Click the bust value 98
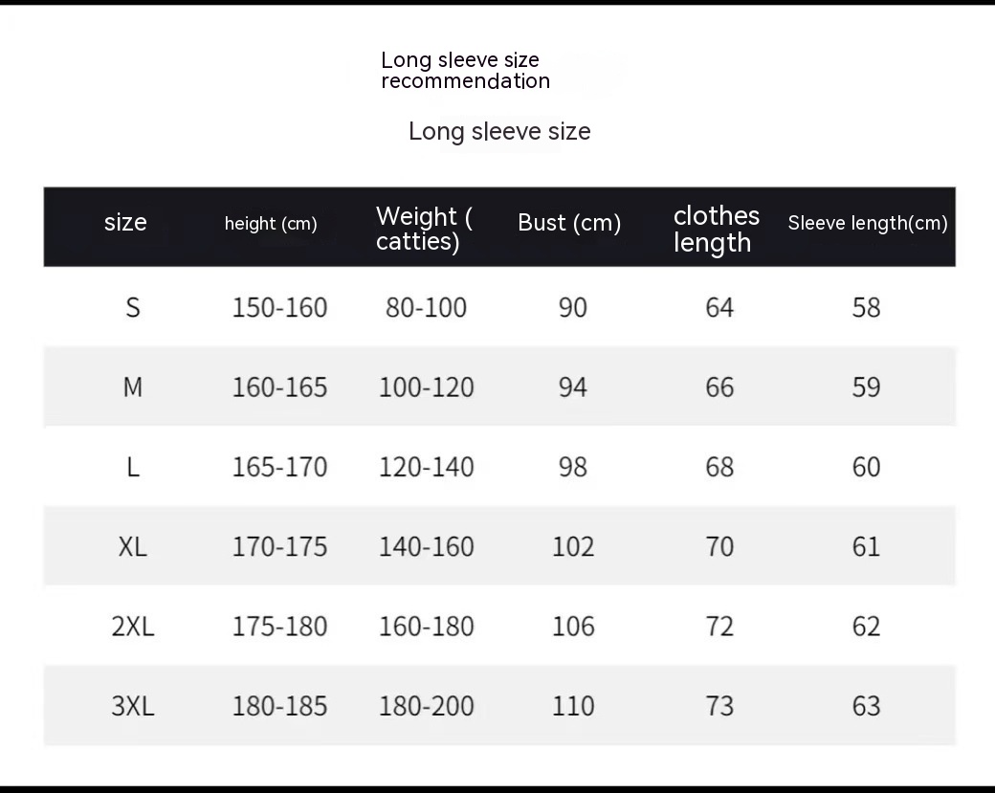 (572, 467)
